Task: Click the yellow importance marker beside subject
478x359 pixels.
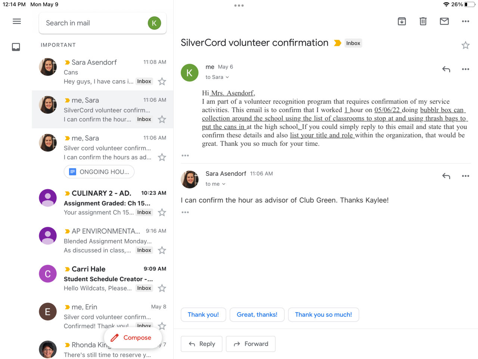Action: 338,43
